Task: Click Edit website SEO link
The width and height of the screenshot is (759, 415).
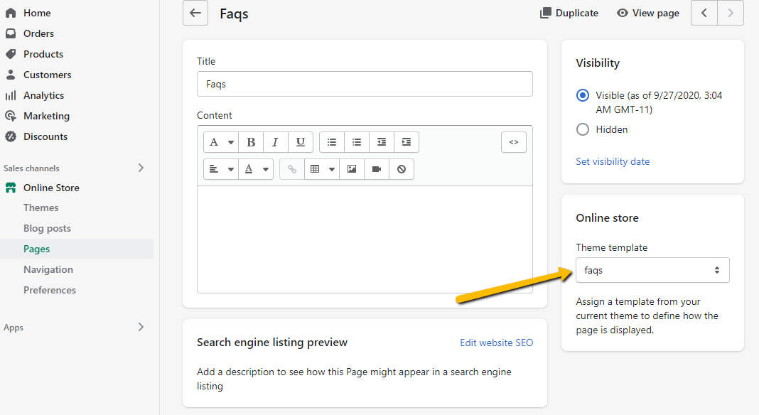Action: tap(496, 343)
